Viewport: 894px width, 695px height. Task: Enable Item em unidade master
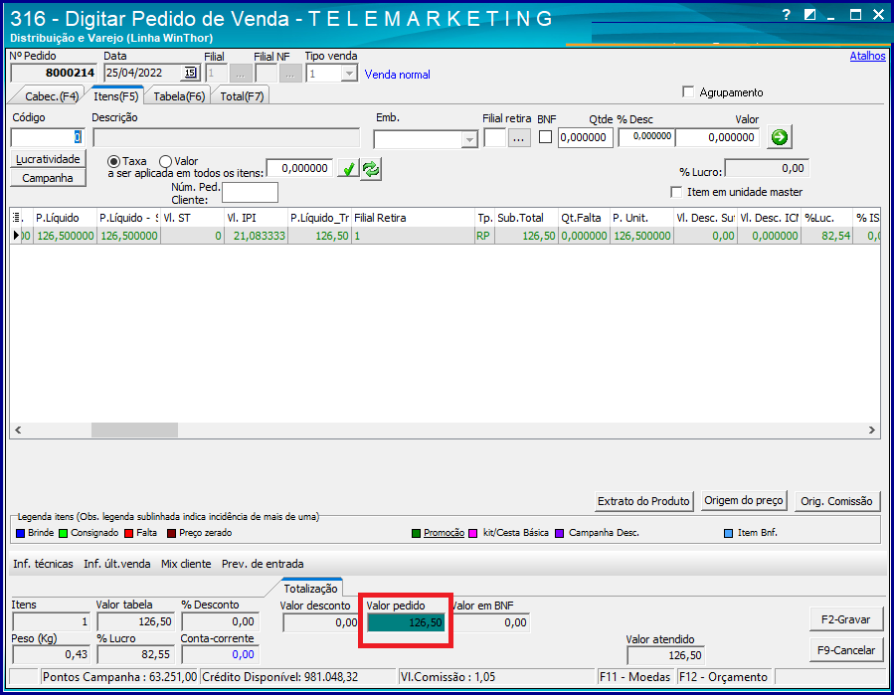(676, 192)
